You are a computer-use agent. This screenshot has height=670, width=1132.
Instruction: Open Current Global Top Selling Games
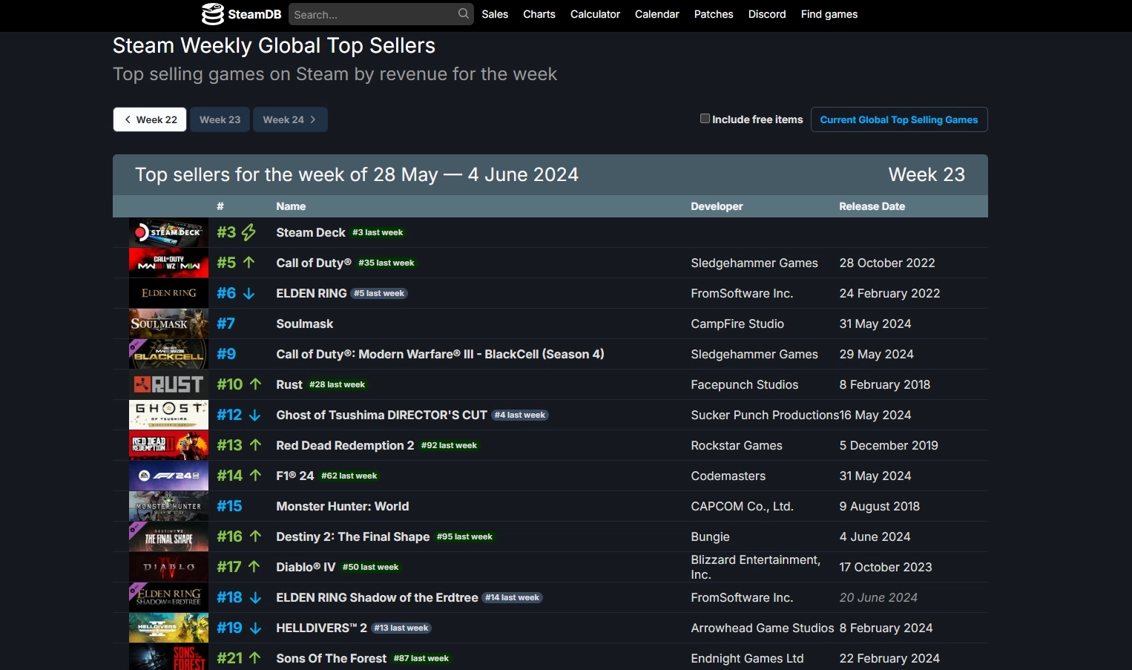click(x=899, y=119)
